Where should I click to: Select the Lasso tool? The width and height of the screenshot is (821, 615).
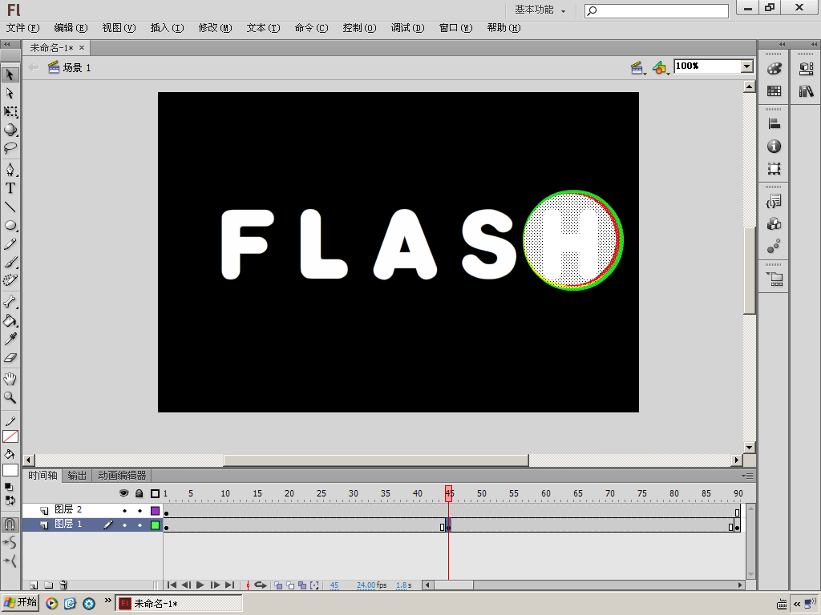pos(10,148)
